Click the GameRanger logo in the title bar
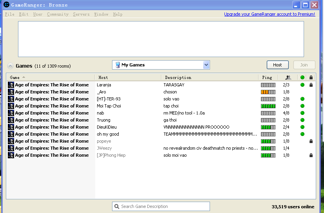This screenshot has height=213, width=324. tap(6, 5)
